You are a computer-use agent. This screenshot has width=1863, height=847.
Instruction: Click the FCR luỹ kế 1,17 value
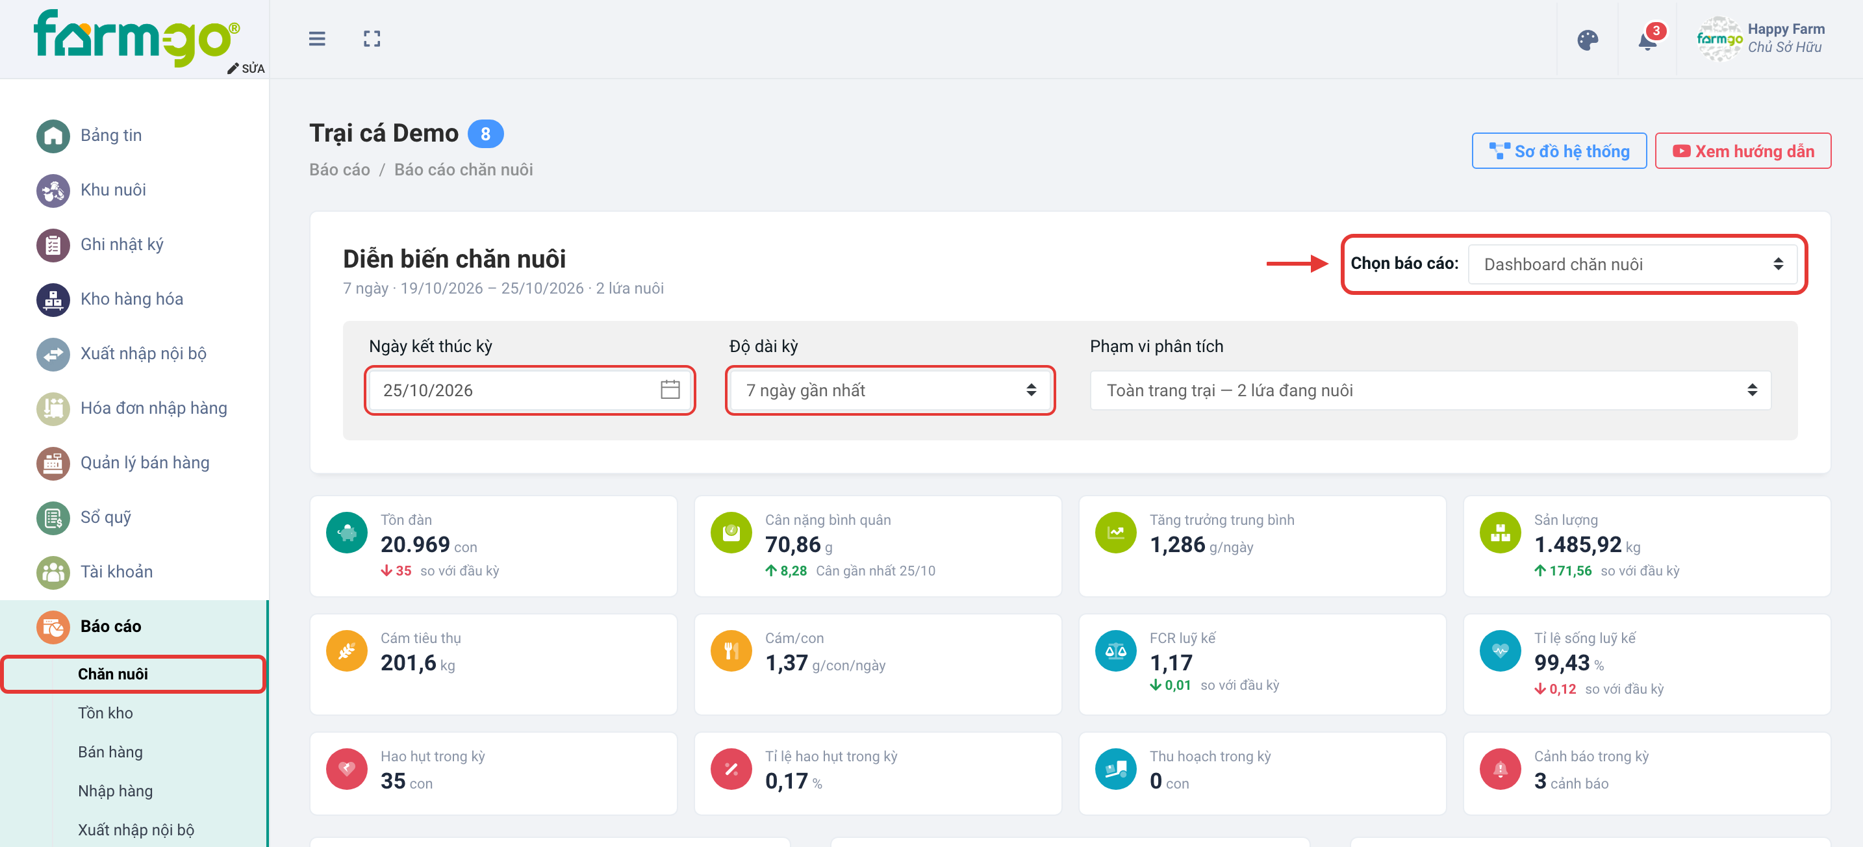pos(1171,663)
